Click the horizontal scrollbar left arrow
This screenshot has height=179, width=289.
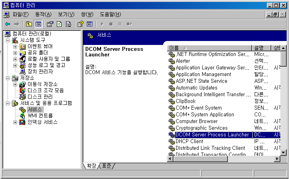[x=170, y=158]
